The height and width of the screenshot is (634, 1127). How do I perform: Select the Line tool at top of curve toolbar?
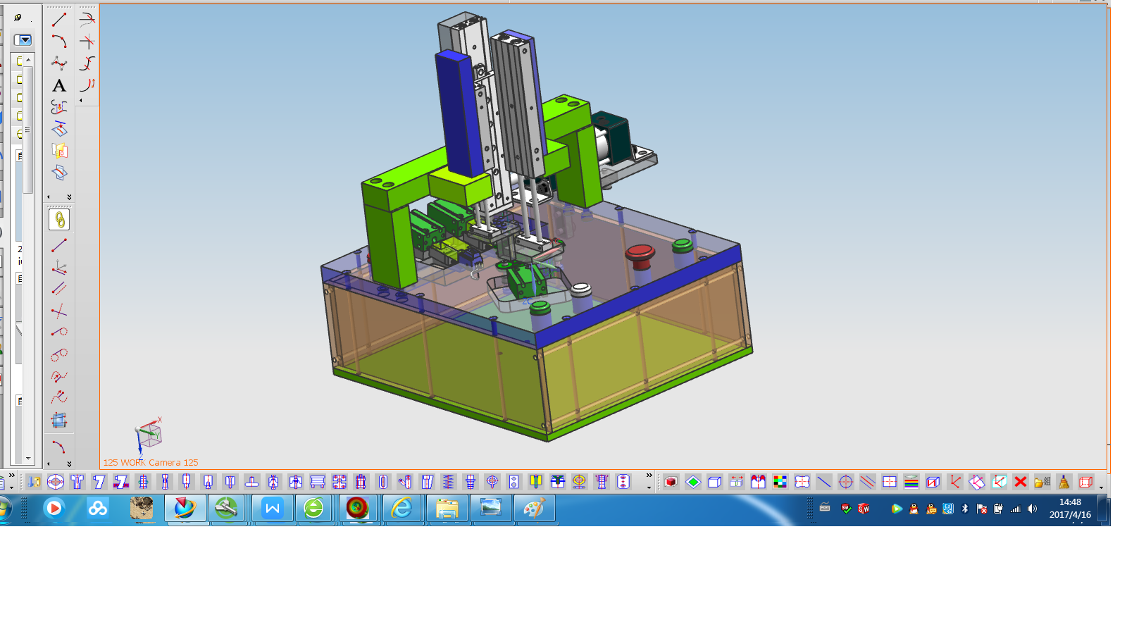[59, 20]
